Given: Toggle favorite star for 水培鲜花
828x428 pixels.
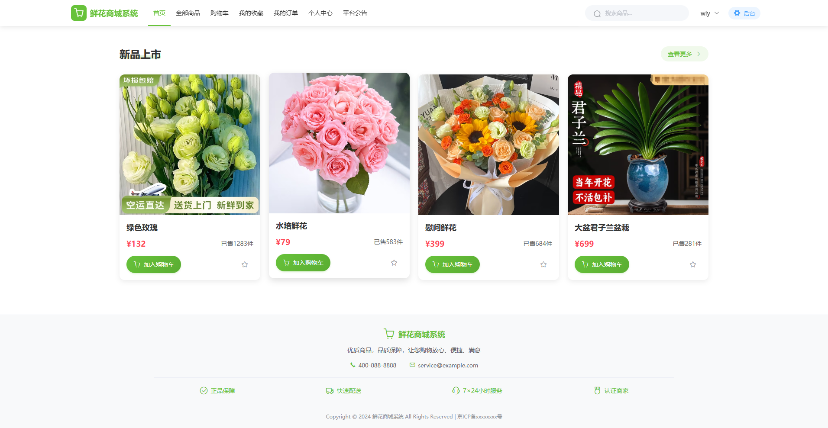Looking at the screenshot, I should coord(394,263).
